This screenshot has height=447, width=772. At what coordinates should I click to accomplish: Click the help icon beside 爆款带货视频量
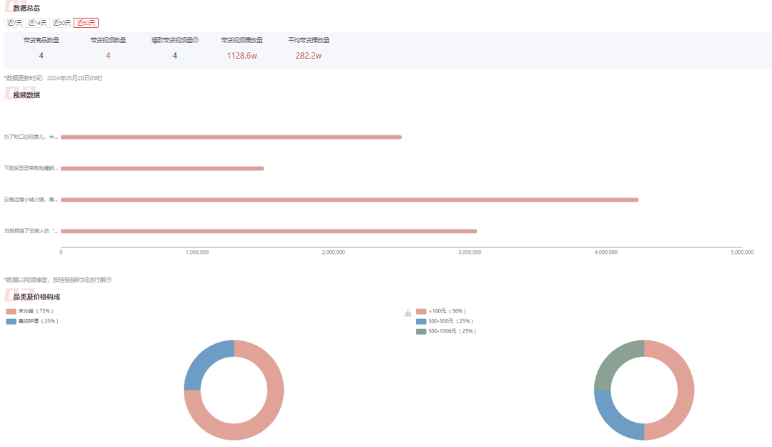[x=196, y=40]
